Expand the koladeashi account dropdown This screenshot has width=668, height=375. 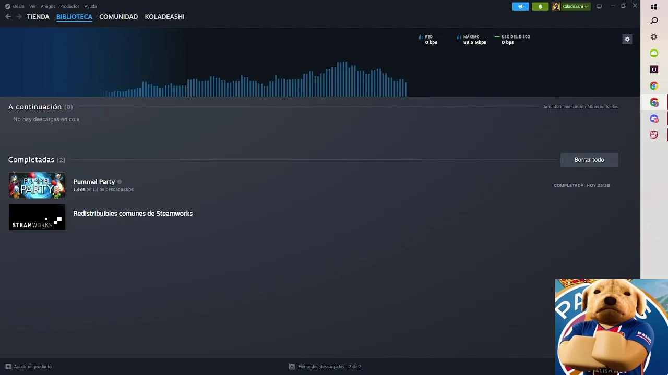pos(575,6)
